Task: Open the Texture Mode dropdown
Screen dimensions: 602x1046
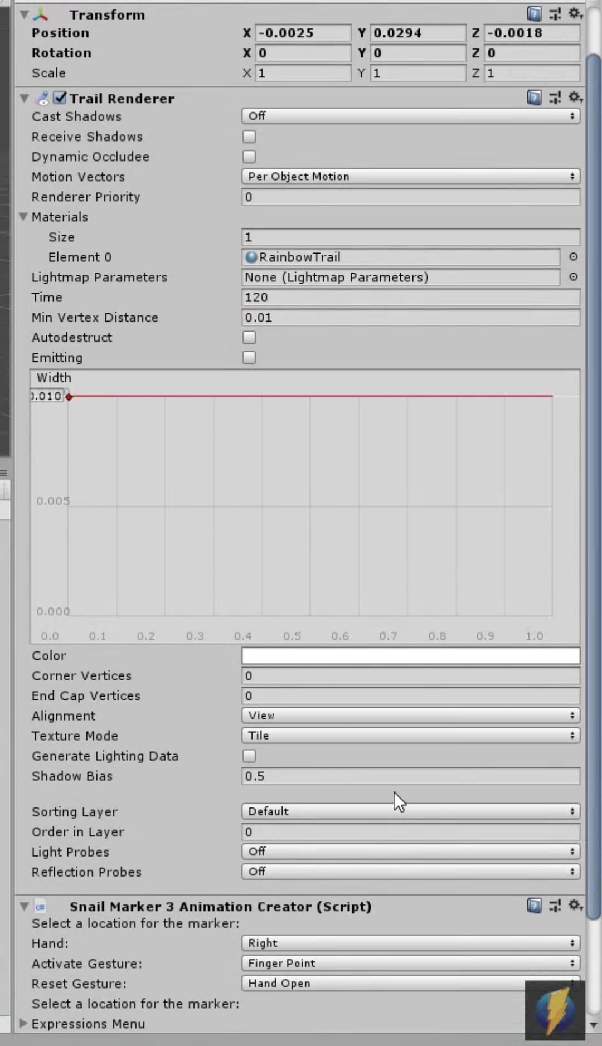Action: click(x=410, y=736)
